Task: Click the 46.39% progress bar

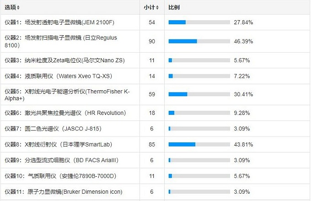Action: (199, 41)
